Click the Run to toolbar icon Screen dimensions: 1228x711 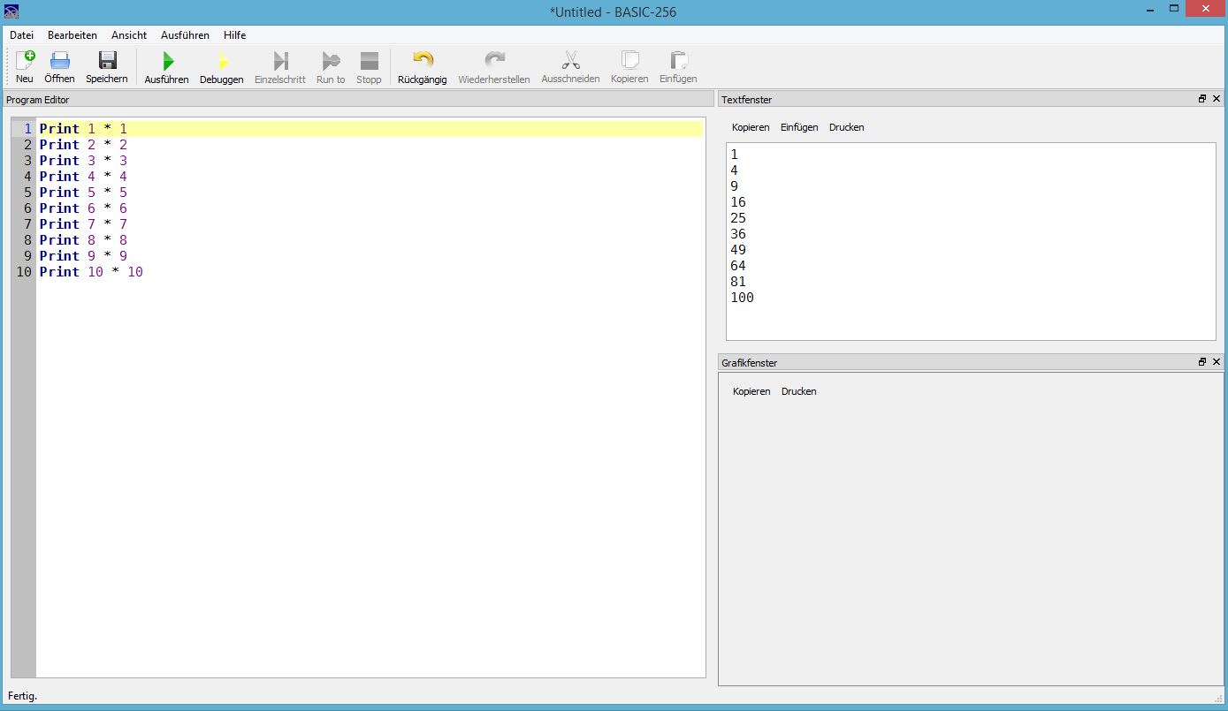coord(331,61)
